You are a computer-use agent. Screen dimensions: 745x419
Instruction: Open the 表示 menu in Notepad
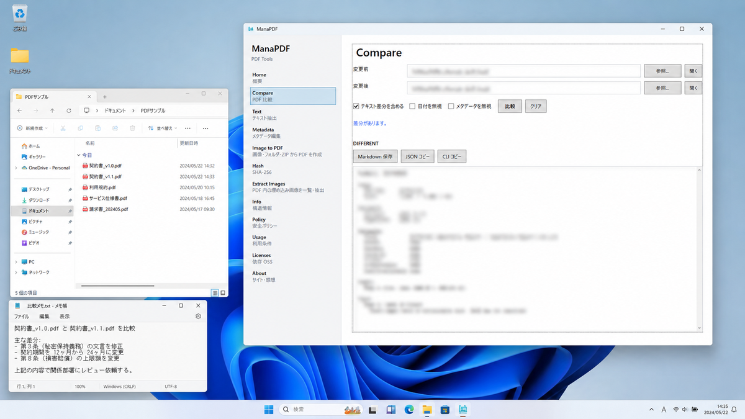(x=65, y=317)
